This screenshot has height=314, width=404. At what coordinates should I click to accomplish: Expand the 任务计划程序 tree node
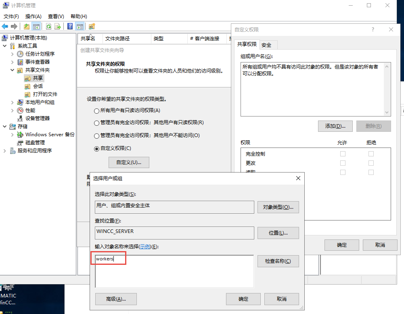[13, 54]
